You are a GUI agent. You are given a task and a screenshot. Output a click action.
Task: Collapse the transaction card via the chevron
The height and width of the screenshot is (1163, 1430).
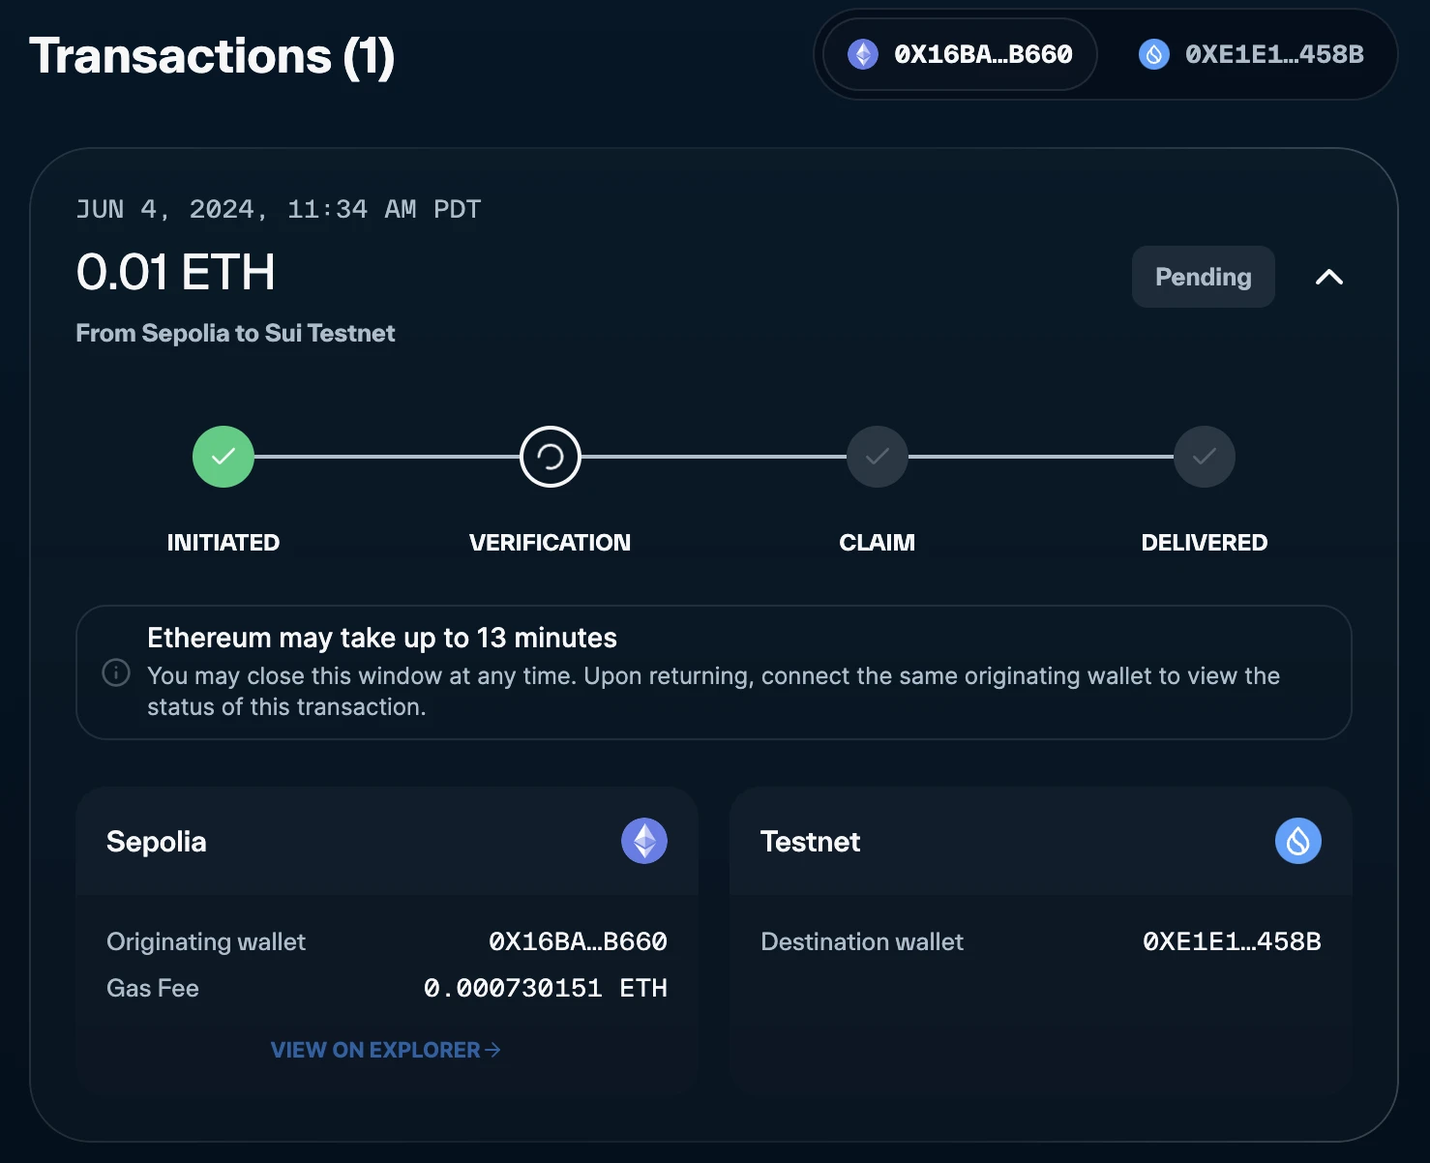(x=1329, y=277)
